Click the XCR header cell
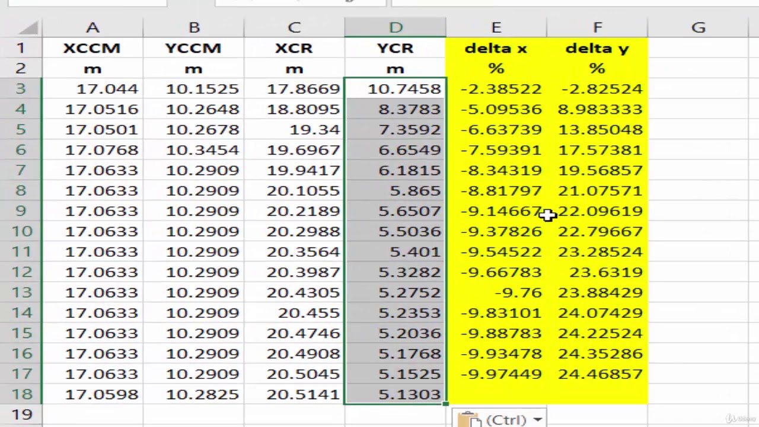The height and width of the screenshot is (427, 759). point(294,48)
